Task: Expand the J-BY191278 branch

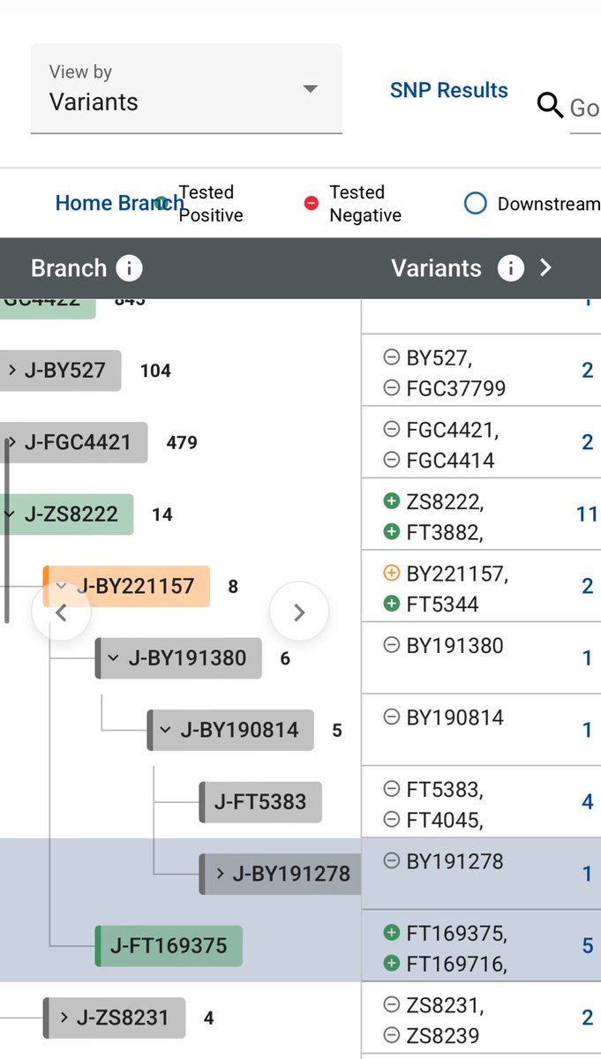Action: [220, 874]
